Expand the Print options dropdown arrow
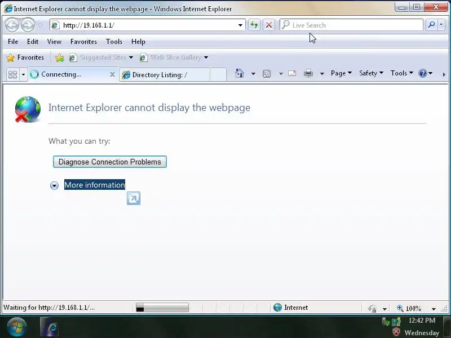Screen dimensions: 451x338 (x=322, y=74)
